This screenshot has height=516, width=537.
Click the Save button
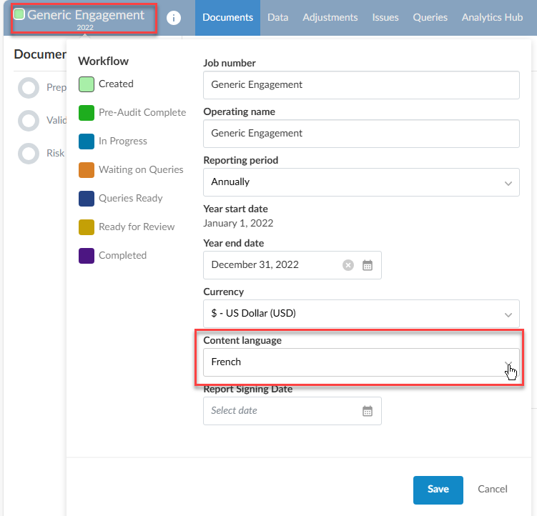click(x=438, y=490)
